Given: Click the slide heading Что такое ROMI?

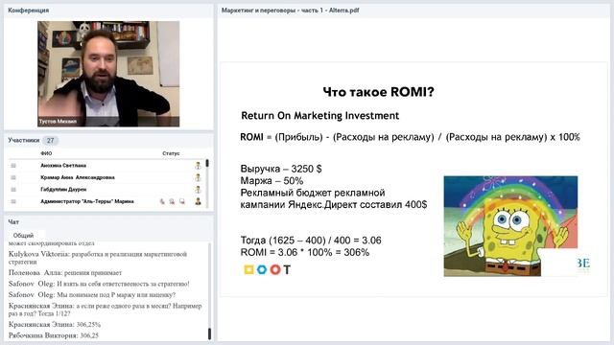Looking at the screenshot, I should [x=379, y=92].
